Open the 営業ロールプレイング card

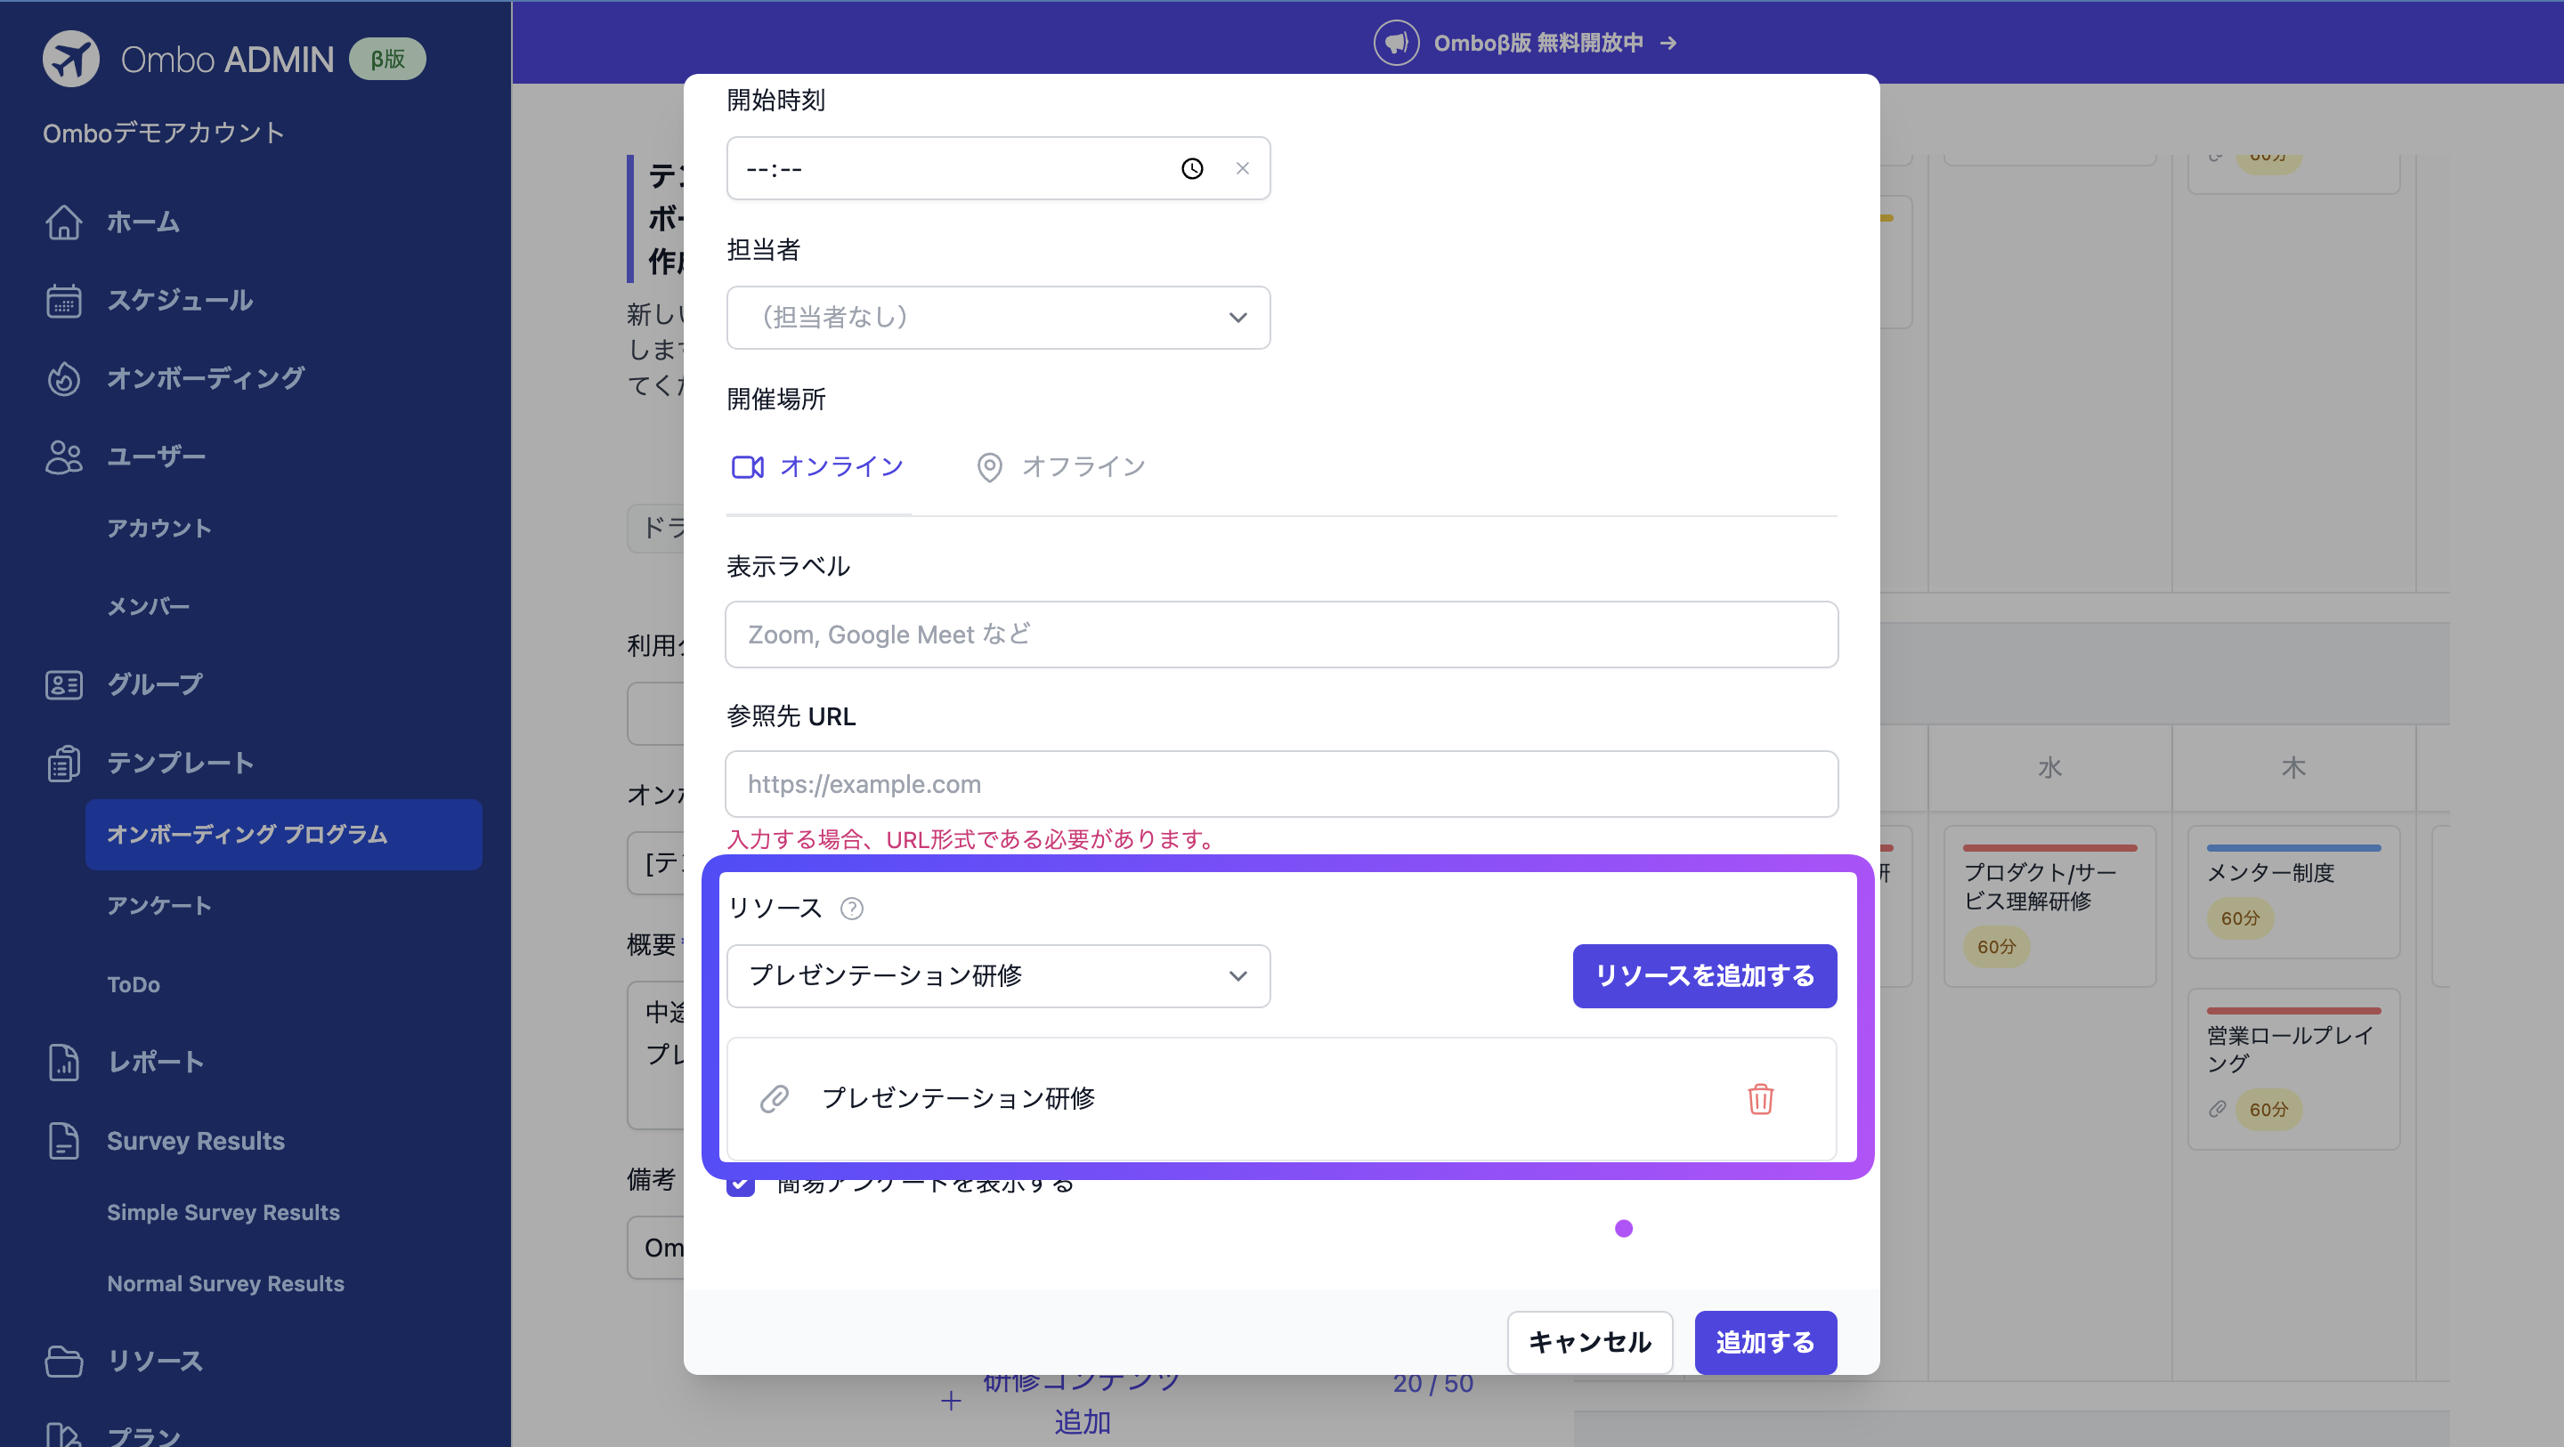2293,1069
